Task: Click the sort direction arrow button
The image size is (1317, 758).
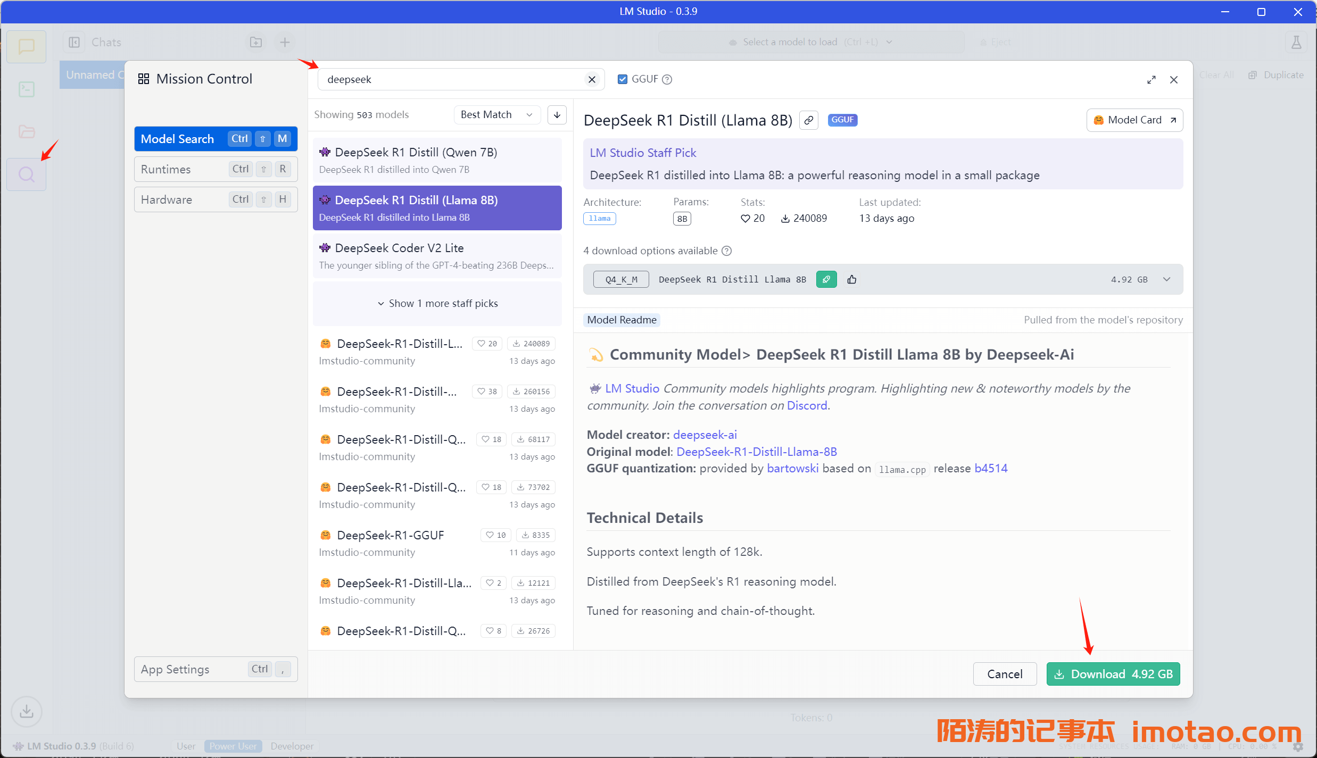Action: pos(557,115)
